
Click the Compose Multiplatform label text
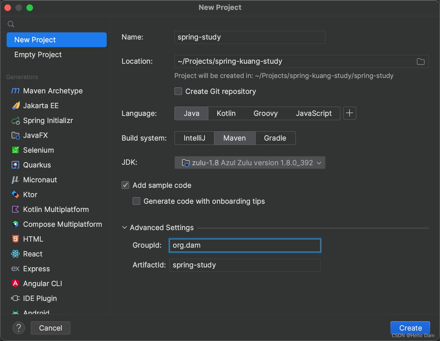point(63,224)
